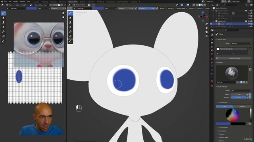
Task: Select the Gradient tab in Color Picker
Action: (x=242, y=106)
